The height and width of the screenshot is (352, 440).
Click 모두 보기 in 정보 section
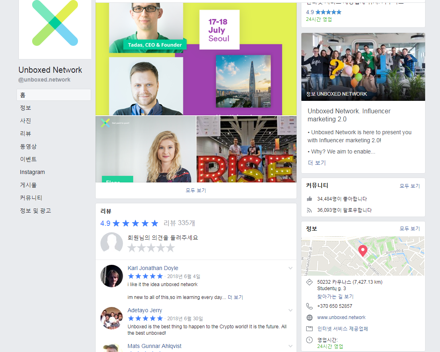tap(410, 229)
